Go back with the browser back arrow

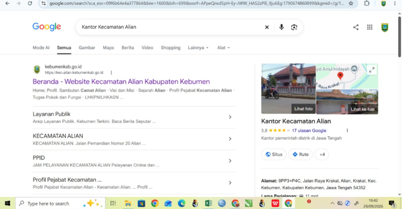[x=7, y=3]
